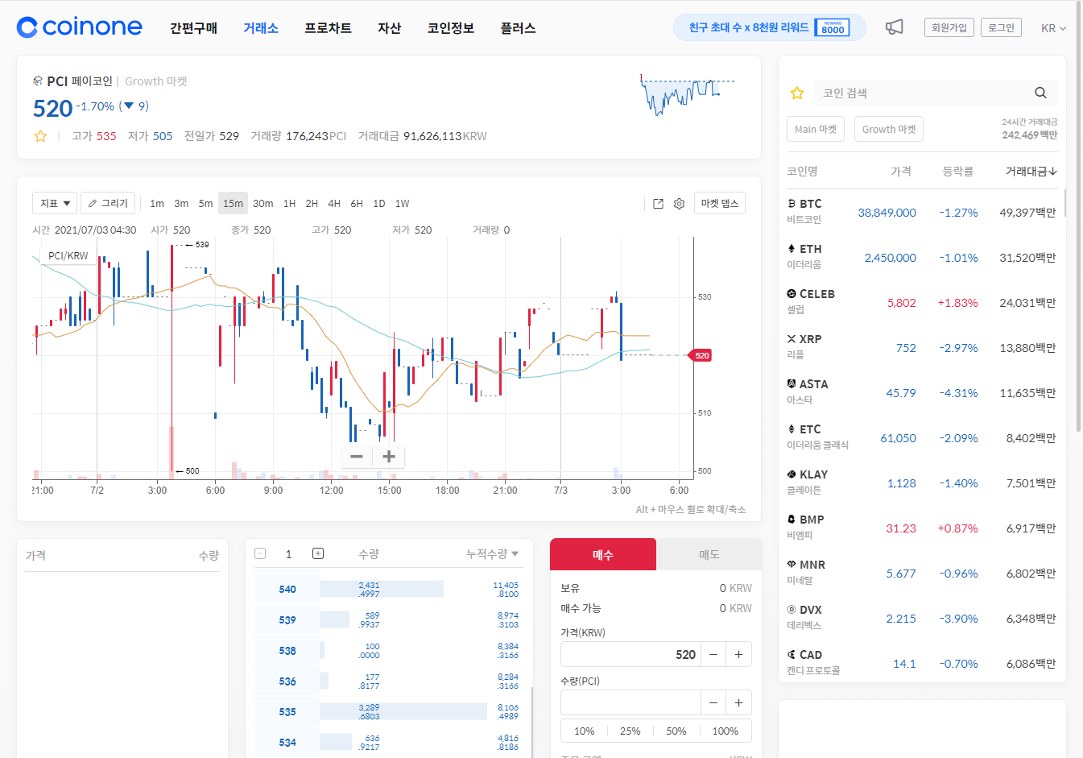The height and width of the screenshot is (758, 1083).
Task: Open the PCI mini price chart thumbnail
Action: pos(687,95)
